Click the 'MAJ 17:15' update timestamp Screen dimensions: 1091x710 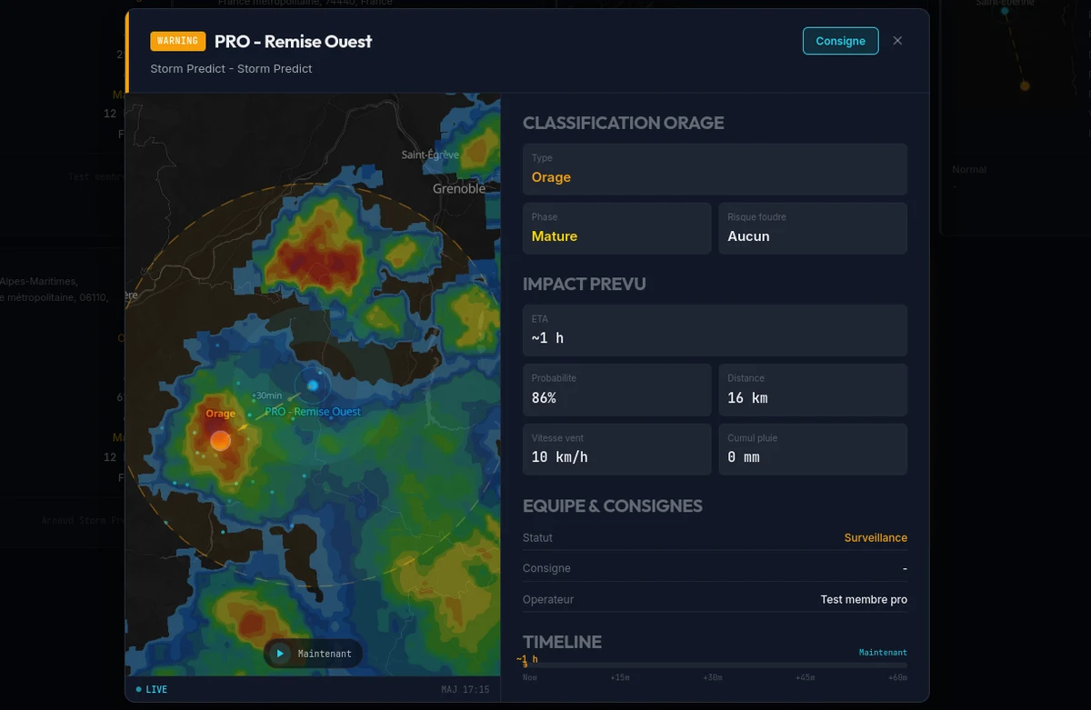click(465, 690)
